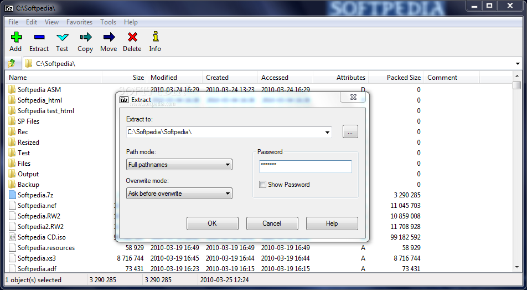
Task: Click the status bar date 2010-03-25 12:24
Action: 225,280
